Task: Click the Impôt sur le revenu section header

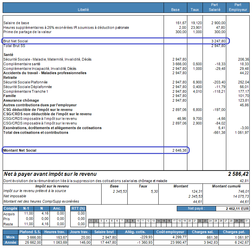Action: [51, 186]
